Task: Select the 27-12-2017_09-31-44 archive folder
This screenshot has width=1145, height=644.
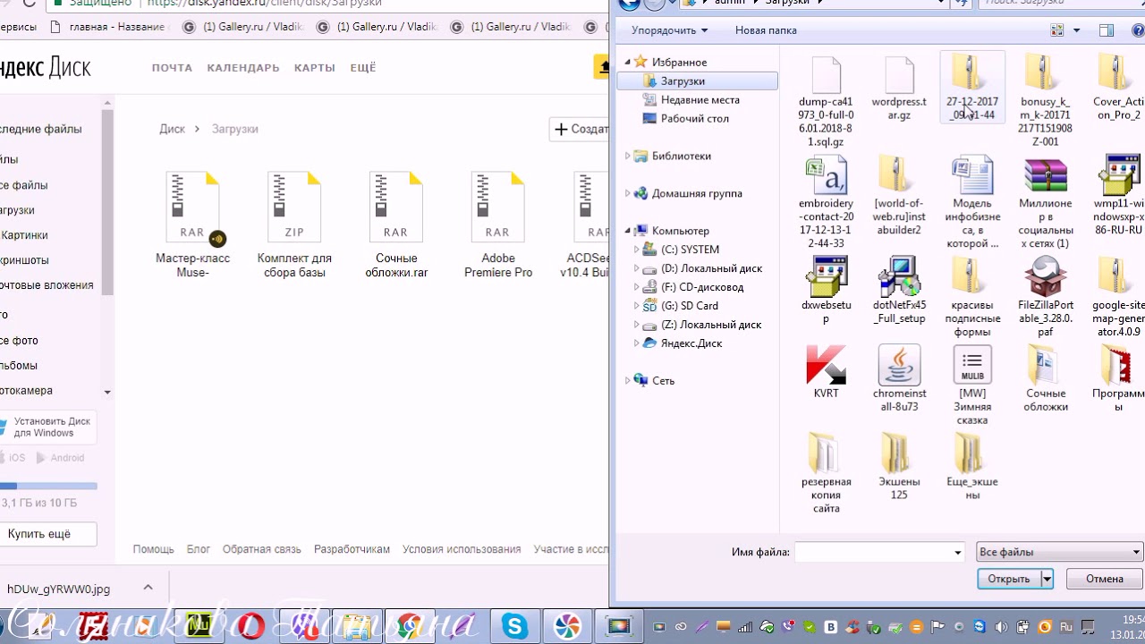Action: point(971,87)
